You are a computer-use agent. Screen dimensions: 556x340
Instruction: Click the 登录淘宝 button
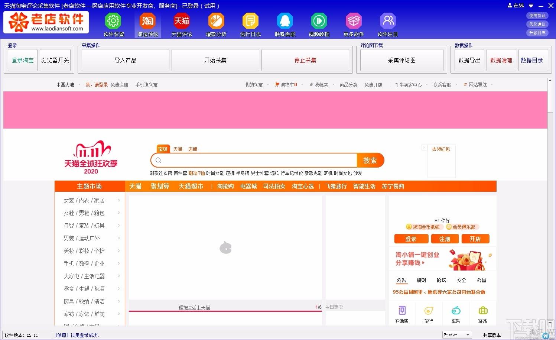tap(23, 60)
